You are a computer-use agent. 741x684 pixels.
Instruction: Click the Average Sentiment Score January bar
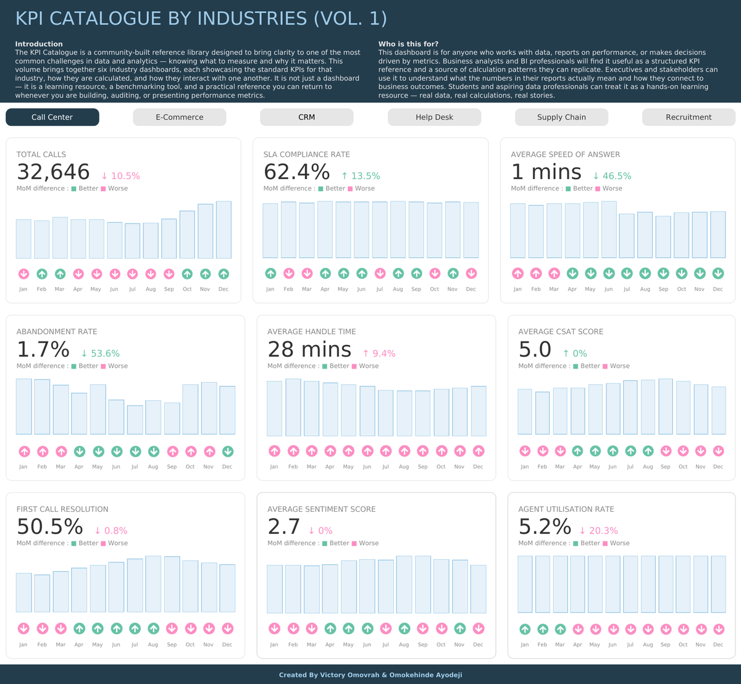click(x=274, y=589)
